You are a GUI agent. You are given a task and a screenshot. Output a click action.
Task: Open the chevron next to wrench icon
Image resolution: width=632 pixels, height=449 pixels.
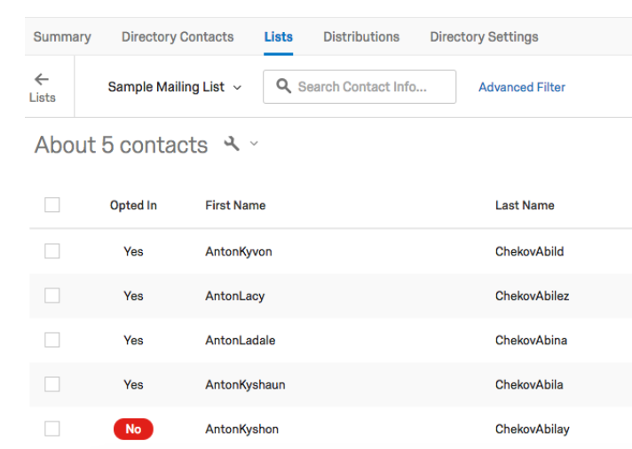click(x=254, y=144)
